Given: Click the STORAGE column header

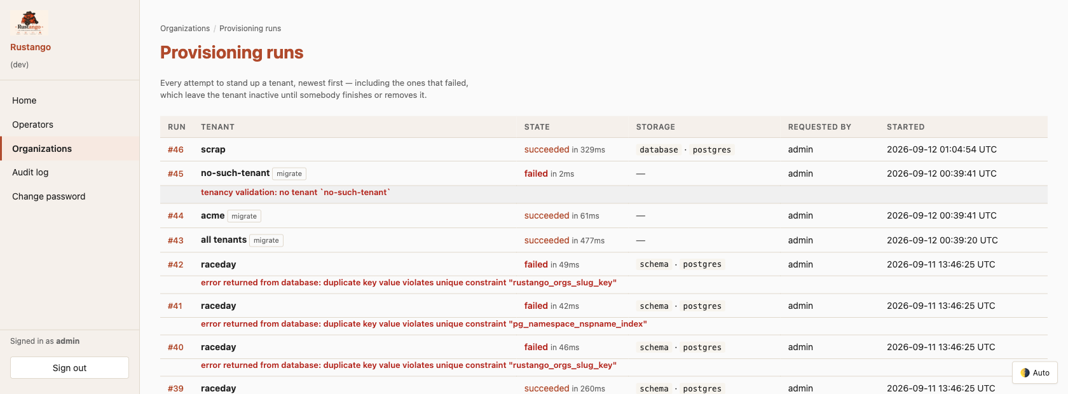Looking at the screenshot, I should [x=655, y=127].
